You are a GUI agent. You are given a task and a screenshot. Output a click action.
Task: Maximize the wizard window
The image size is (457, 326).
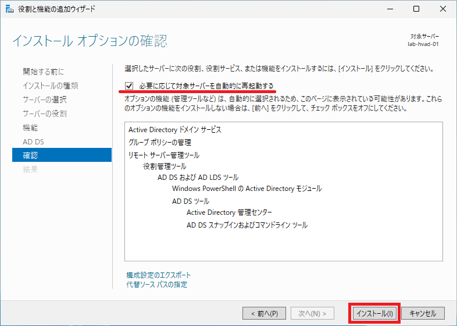click(x=416, y=9)
